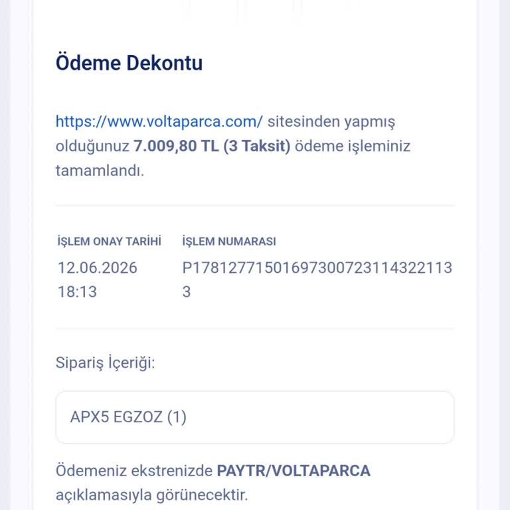Click the İŞLEM ONAY TARİHİ label

(110, 241)
